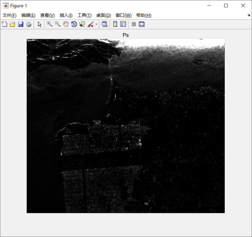Print the figure using printer icon
252x237 pixels.
[29, 24]
